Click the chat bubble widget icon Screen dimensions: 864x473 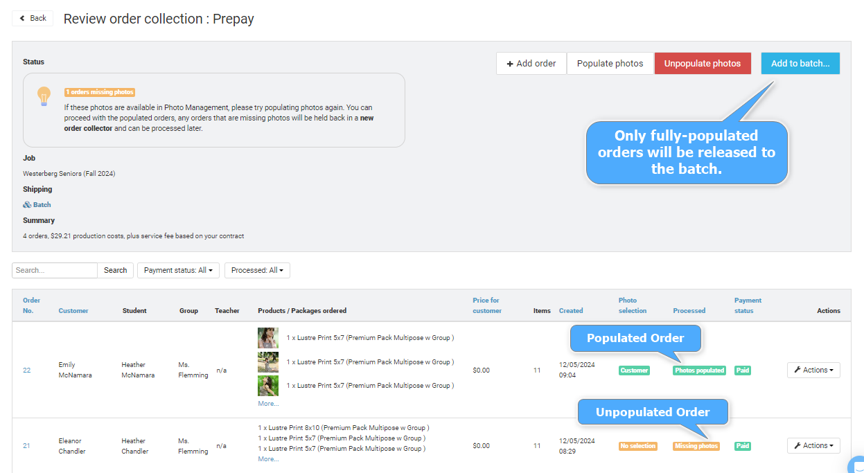[856, 465]
